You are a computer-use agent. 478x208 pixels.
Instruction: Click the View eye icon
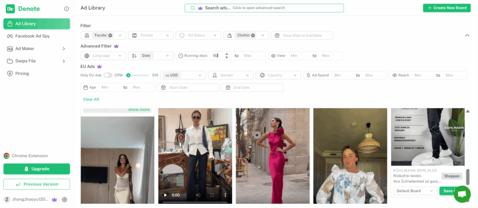(x=273, y=55)
